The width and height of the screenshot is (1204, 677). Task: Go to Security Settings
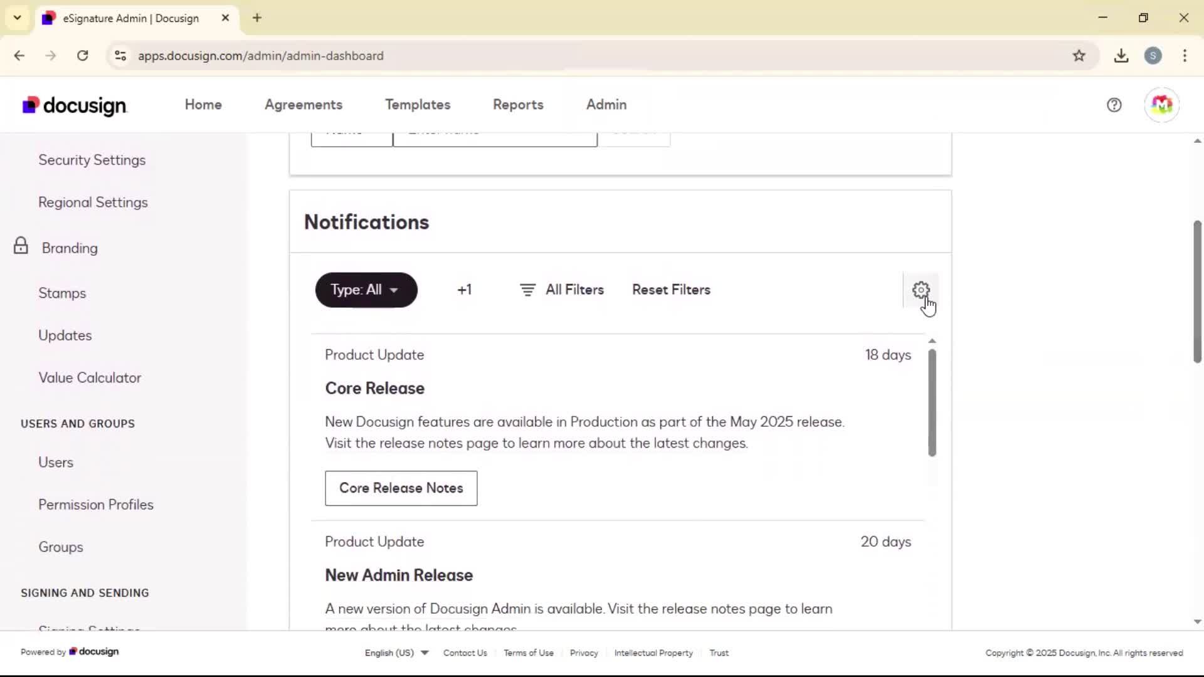[92, 160]
